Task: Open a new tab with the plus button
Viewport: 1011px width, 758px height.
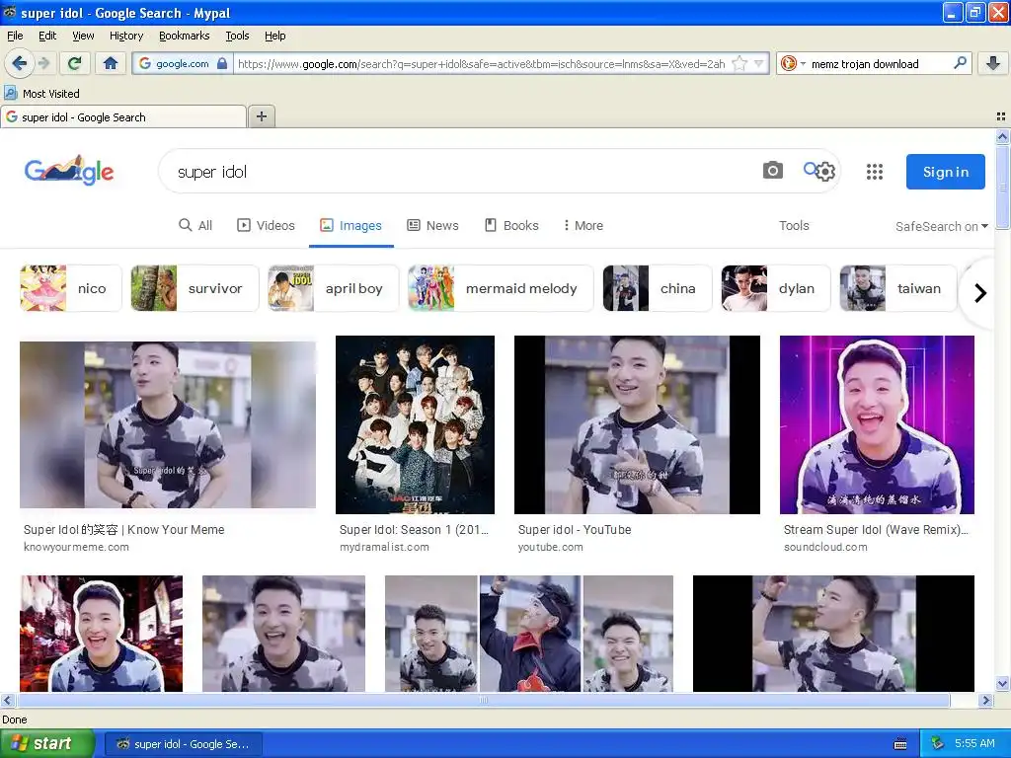Action: coord(261,116)
